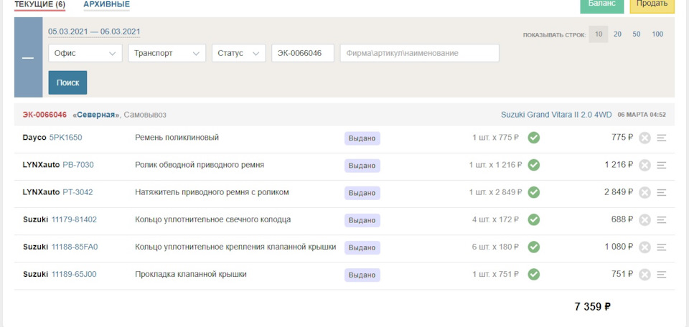This screenshot has height=327, width=689.
Task: Switch to the Архивные tab
Action: pos(106,4)
